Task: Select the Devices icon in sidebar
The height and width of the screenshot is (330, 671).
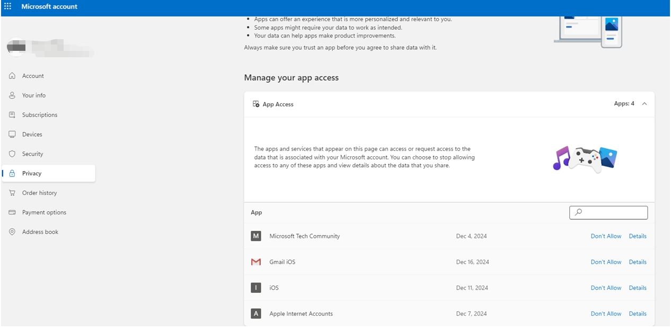Action: [12, 134]
